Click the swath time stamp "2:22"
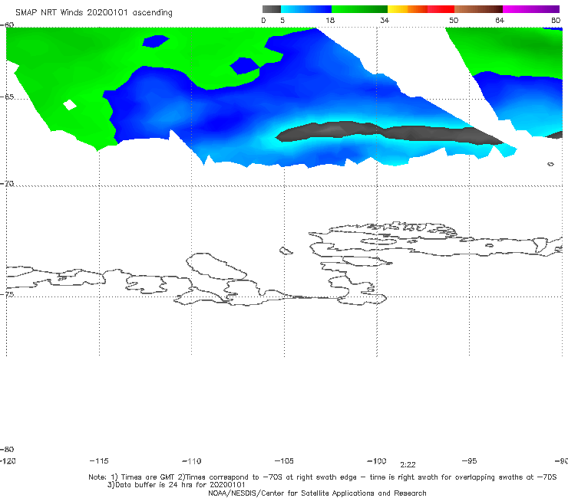 click(x=408, y=465)
